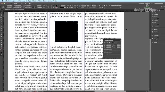Open the Pathfinder panel

pos(155,32)
